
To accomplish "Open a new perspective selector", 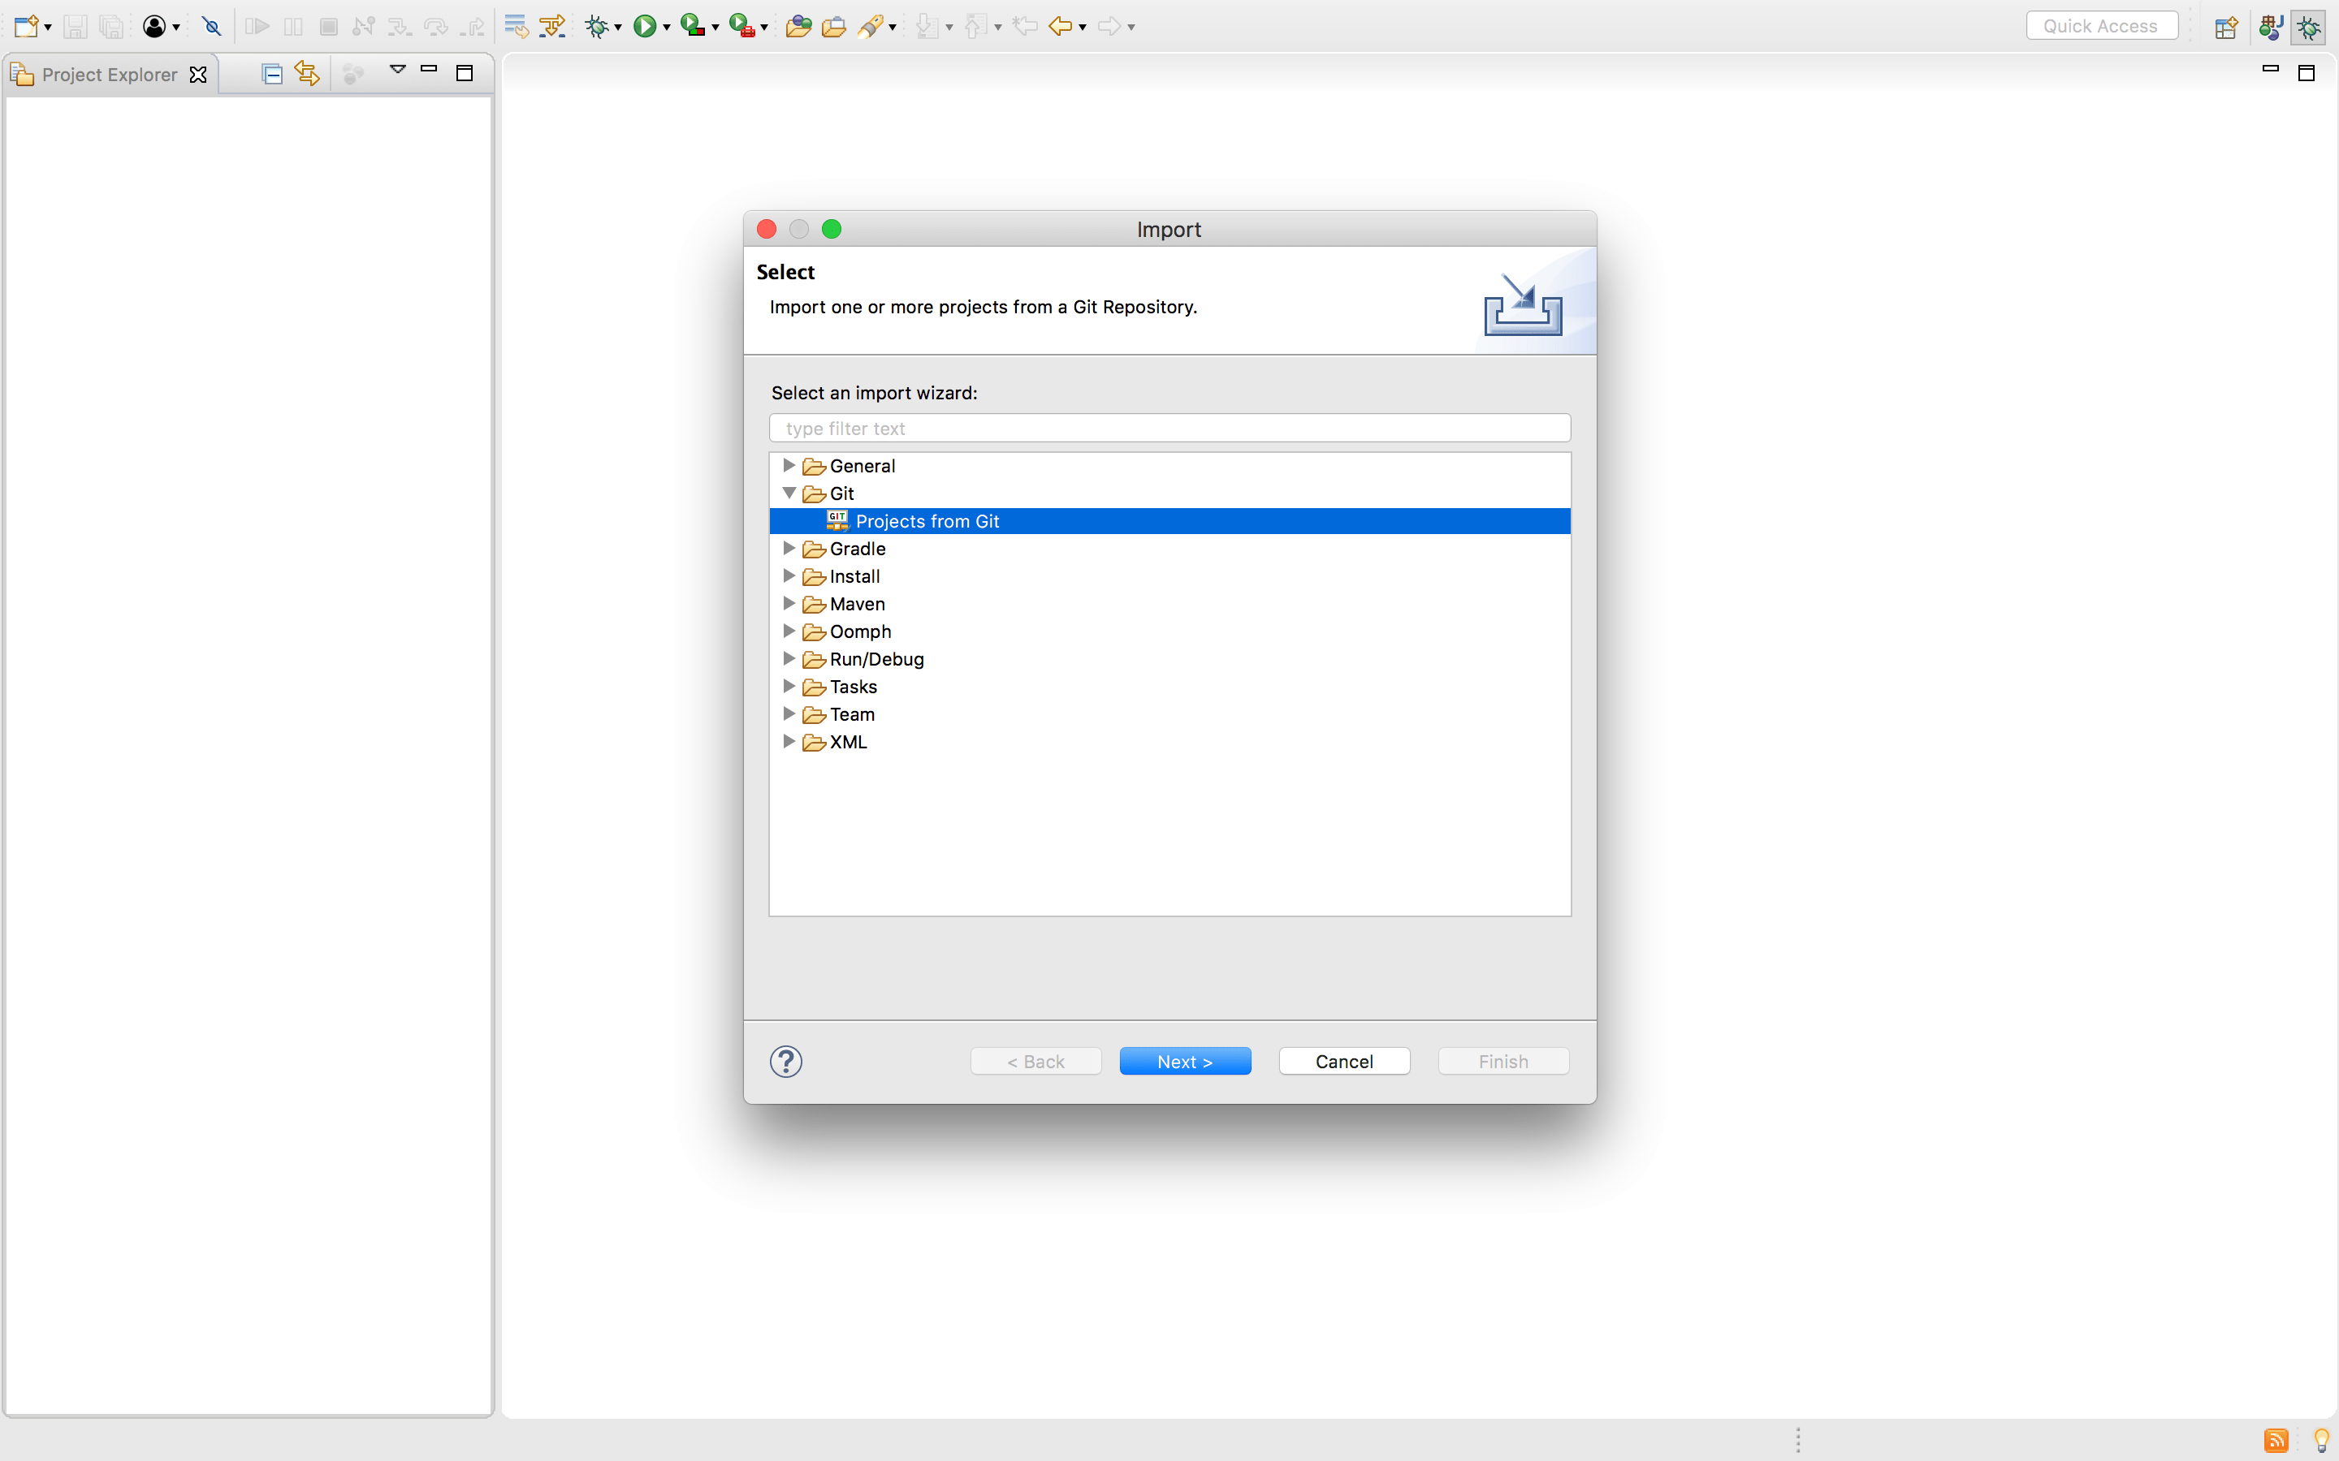I will (x=2225, y=26).
